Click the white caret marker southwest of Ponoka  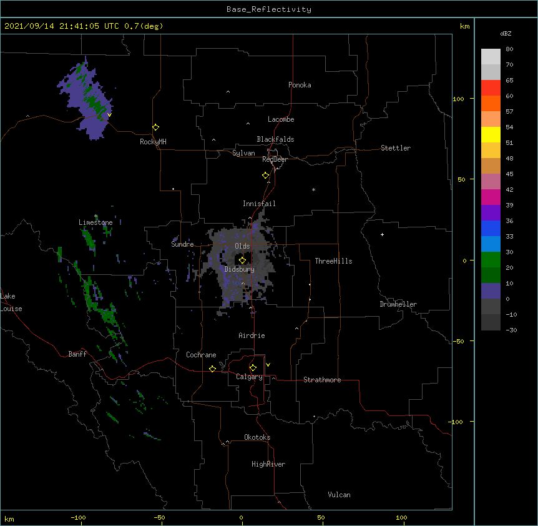228,92
